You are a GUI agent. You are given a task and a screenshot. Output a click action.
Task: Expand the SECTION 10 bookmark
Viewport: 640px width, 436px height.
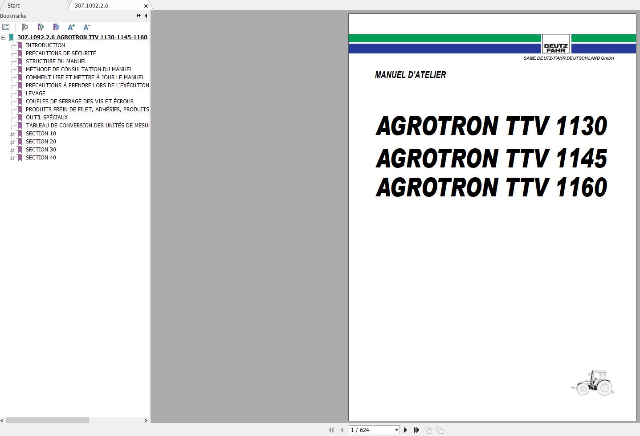tap(12, 134)
